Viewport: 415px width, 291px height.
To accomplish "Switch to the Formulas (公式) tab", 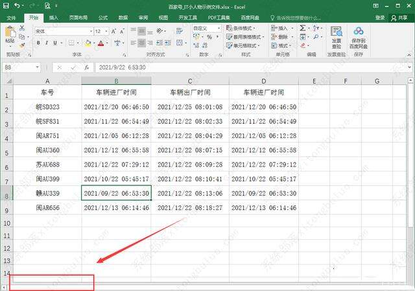I will pyautogui.click(x=103, y=17).
